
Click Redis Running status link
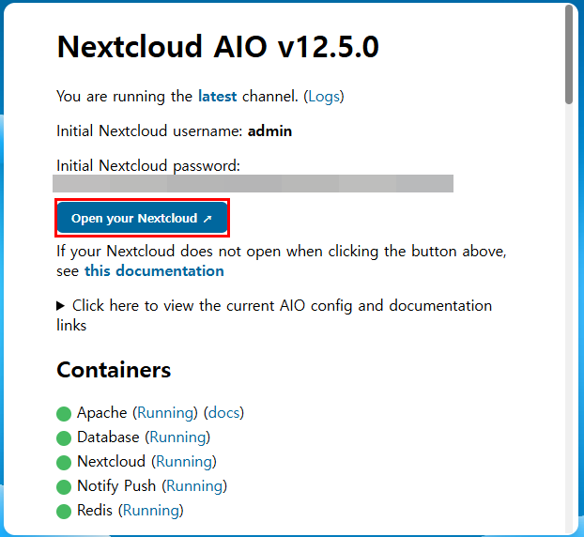[152, 510]
